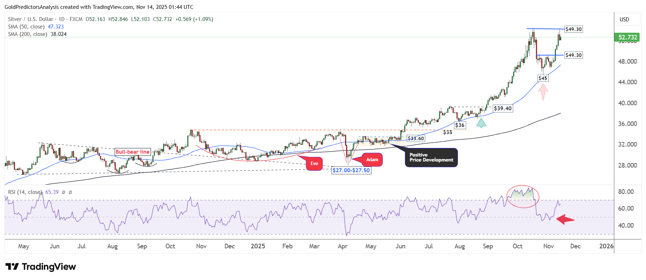Click the TradingView logo

pyautogui.click(x=41, y=267)
